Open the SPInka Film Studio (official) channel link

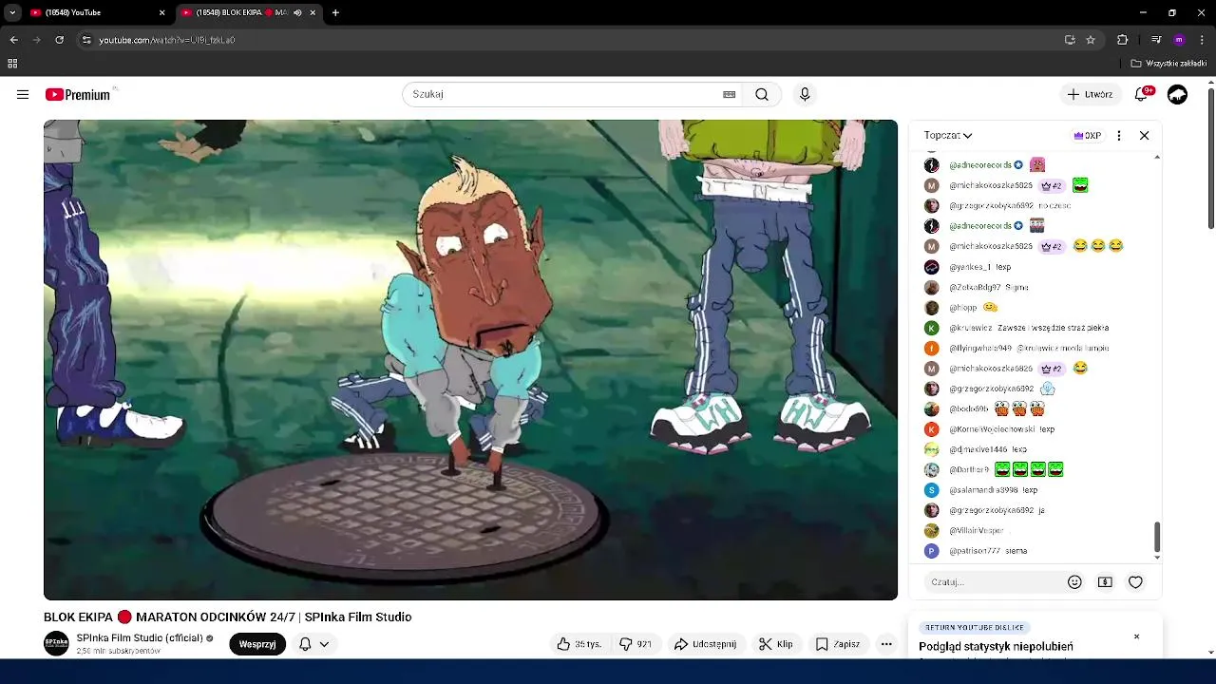point(140,637)
